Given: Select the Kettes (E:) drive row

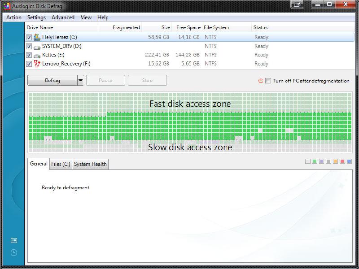Looking at the screenshot, I should click(x=189, y=55).
